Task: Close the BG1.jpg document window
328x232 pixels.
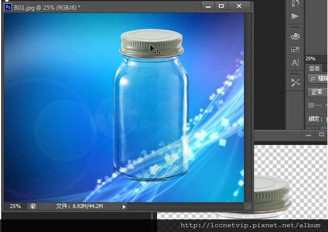Action: pyautogui.click(x=239, y=6)
